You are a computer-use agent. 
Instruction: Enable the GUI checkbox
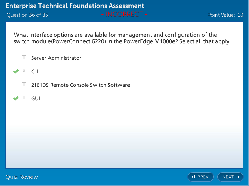tap(24, 98)
